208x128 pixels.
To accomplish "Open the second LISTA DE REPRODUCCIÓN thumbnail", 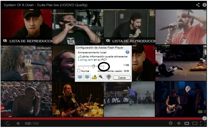I will point(129,27).
